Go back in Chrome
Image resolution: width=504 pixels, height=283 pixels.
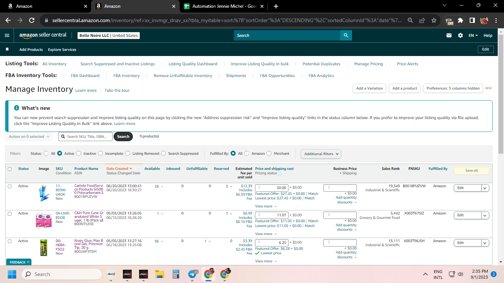pyautogui.click(x=8, y=20)
